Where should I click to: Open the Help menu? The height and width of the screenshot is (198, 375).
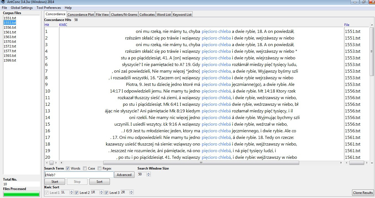[x=68, y=8]
